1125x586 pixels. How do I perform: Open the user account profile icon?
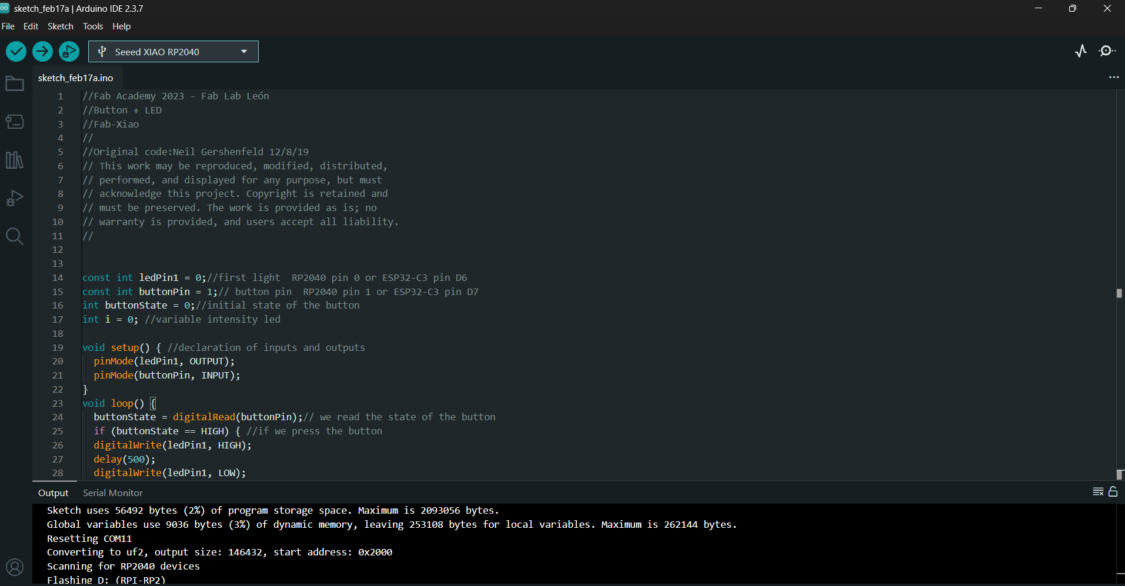tap(15, 567)
